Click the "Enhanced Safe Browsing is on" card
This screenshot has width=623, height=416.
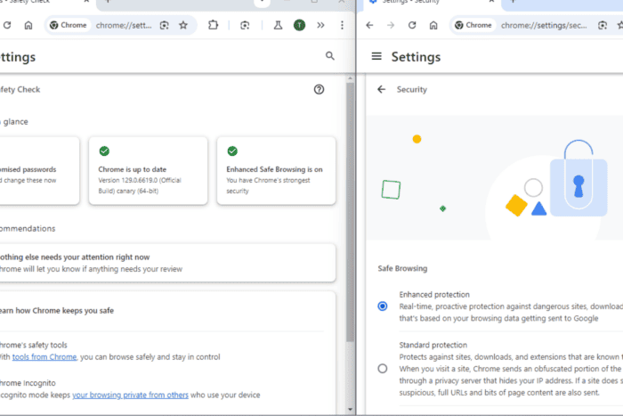coord(276,169)
